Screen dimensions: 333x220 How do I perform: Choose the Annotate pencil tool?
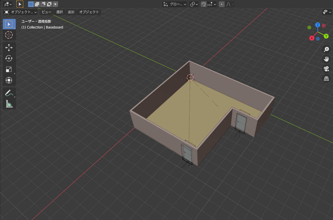[x=9, y=93]
